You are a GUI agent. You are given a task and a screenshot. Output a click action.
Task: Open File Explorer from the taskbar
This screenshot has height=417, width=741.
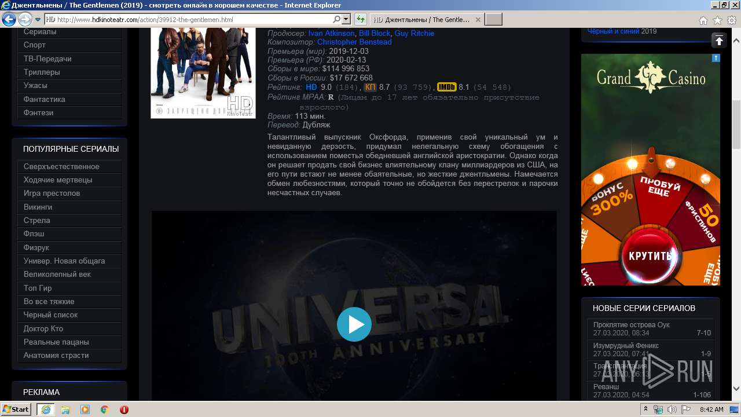[x=65, y=409]
